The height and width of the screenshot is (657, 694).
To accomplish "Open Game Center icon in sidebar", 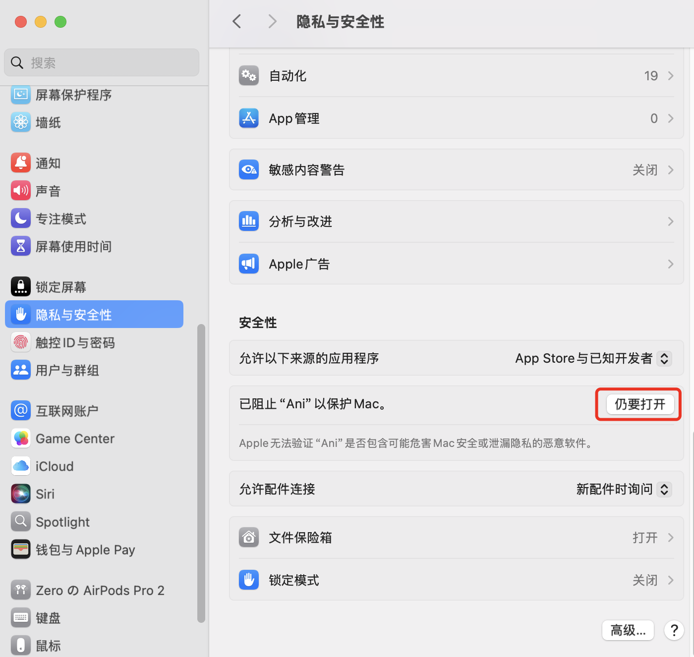I will 21,438.
